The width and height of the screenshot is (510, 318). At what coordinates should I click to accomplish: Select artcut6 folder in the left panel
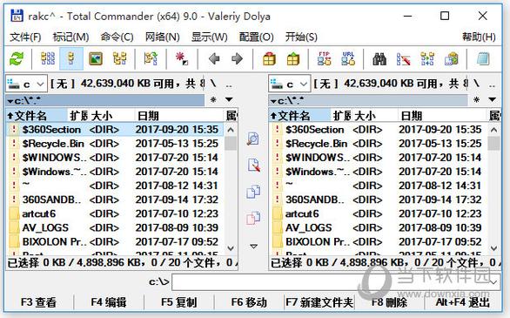(x=115, y=213)
